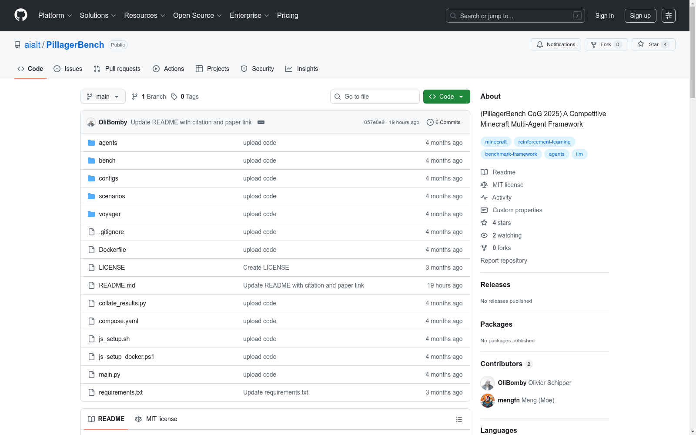Open the global navigation menu icon
Image resolution: width=696 pixels, height=435 pixels.
click(x=669, y=16)
